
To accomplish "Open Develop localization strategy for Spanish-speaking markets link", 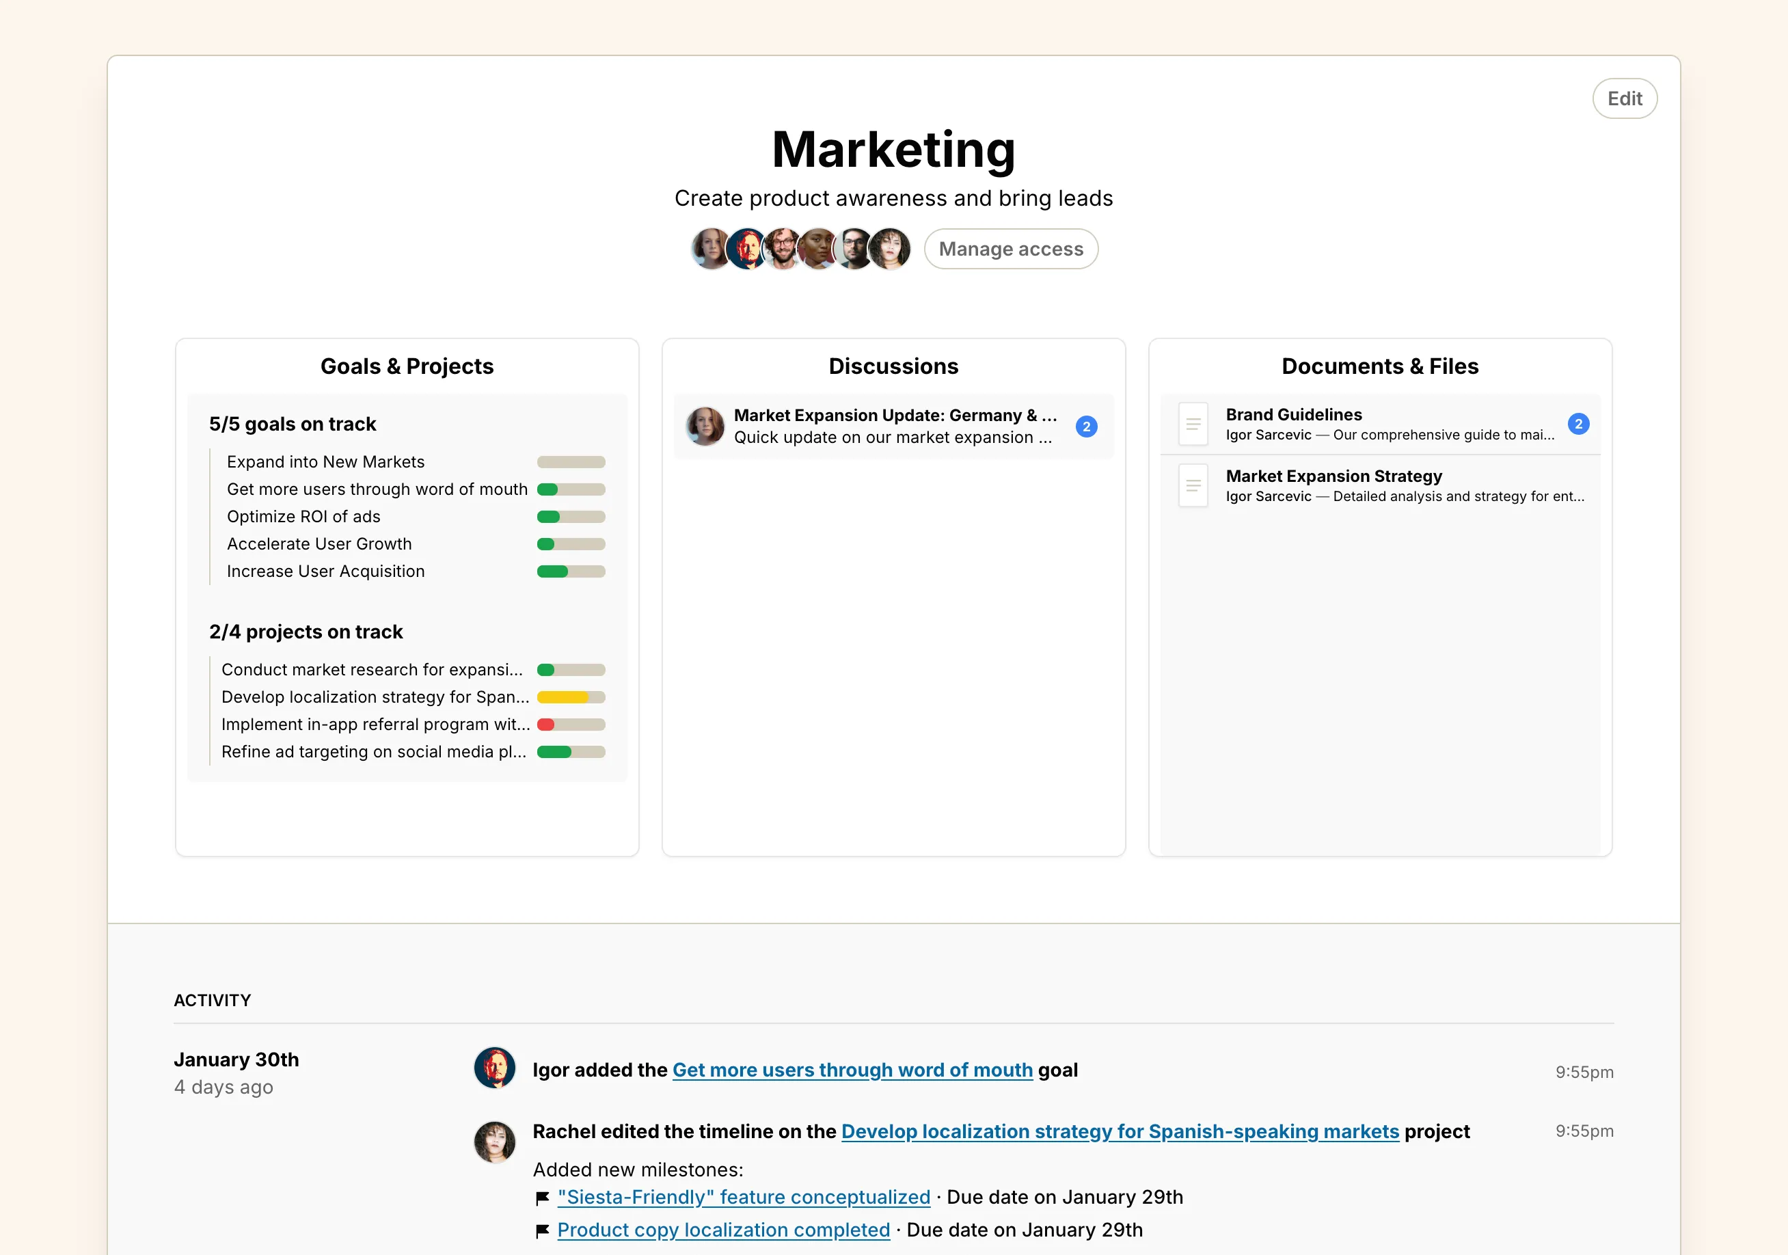I will click(1120, 1131).
